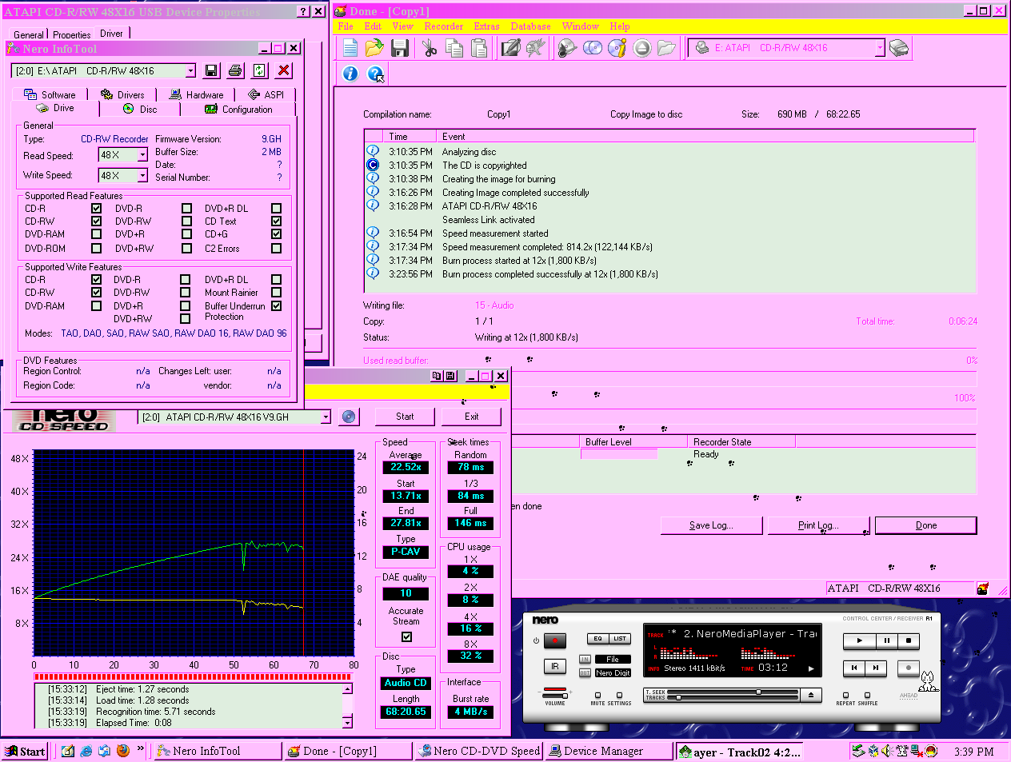
Task: Click the Done button
Action: pos(925,525)
